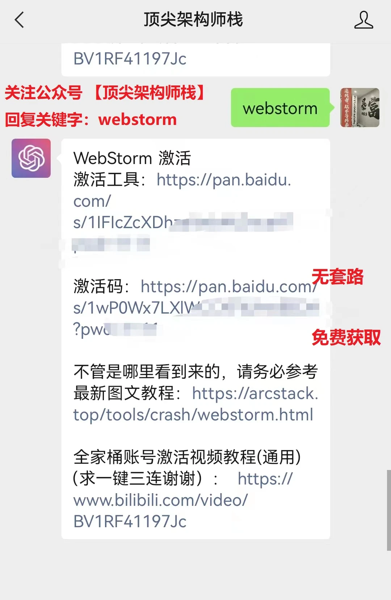
Task: Tap the red 无套路 label
Action: click(x=337, y=277)
